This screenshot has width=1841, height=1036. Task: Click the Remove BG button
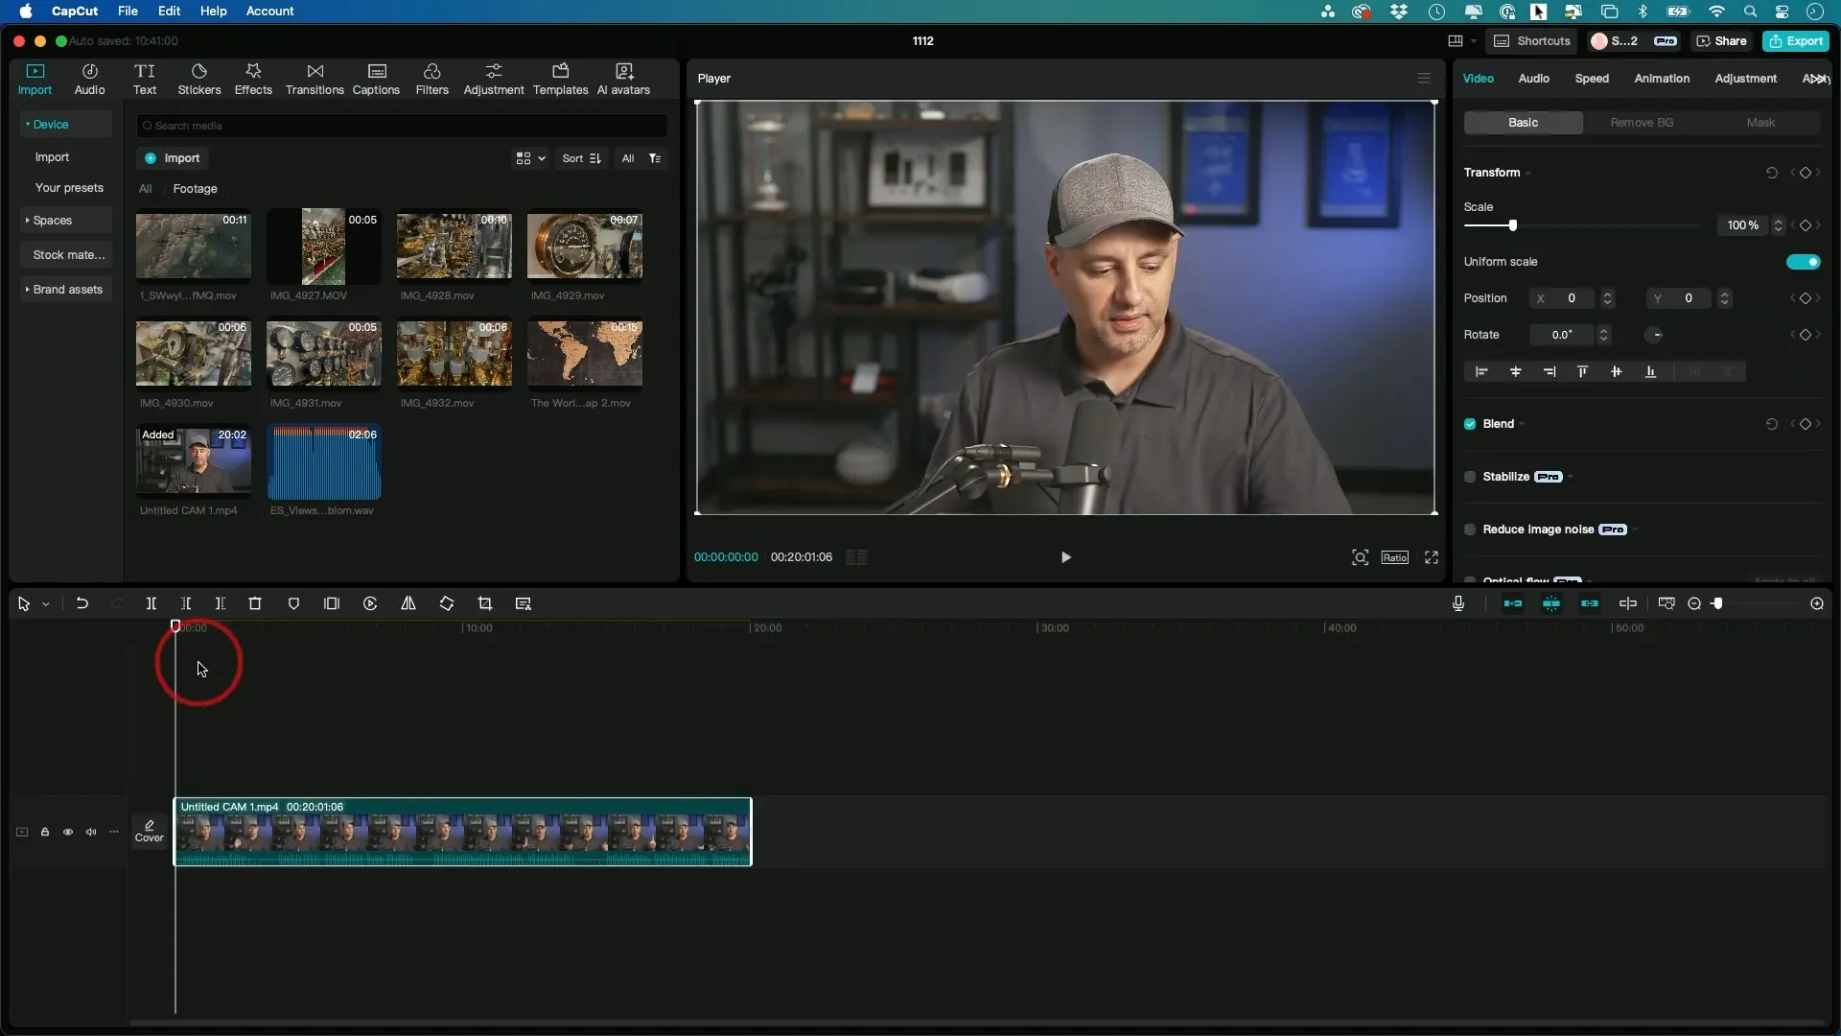(x=1642, y=123)
